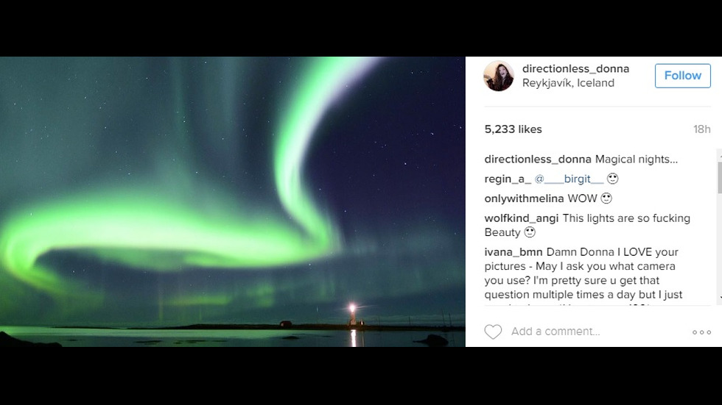The width and height of the screenshot is (722, 405).
Task: Follow directionless_donna
Action: click(683, 76)
